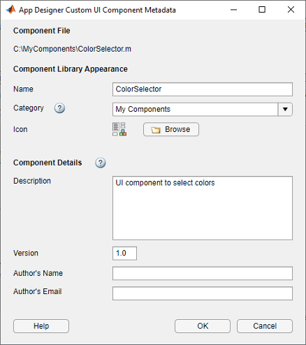Viewport: 306px width, 345px height.
Task: Click the MATLAB logo in the title bar
Action: [10, 10]
